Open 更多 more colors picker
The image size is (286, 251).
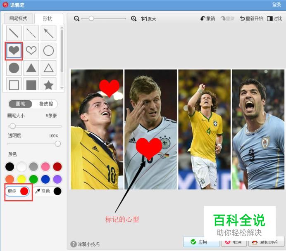point(17,191)
